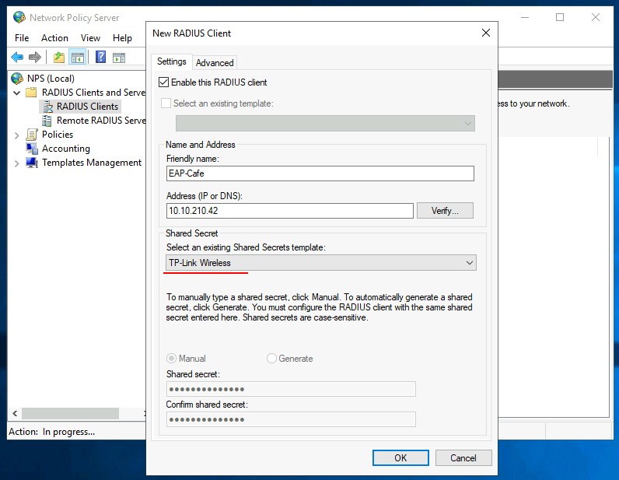The width and height of the screenshot is (619, 480).
Task: Click the Verify... button
Action: point(445,211)
